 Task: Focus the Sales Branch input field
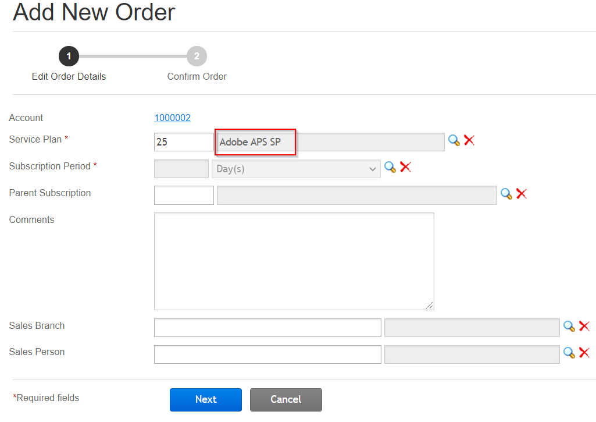pos(267,328)
